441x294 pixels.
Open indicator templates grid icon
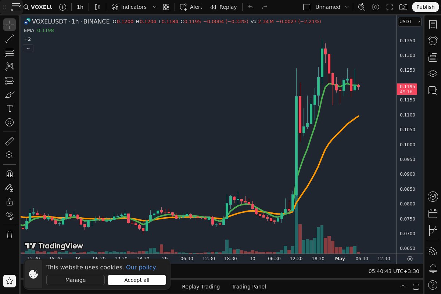pyautogui.click(x=166, y=7)
